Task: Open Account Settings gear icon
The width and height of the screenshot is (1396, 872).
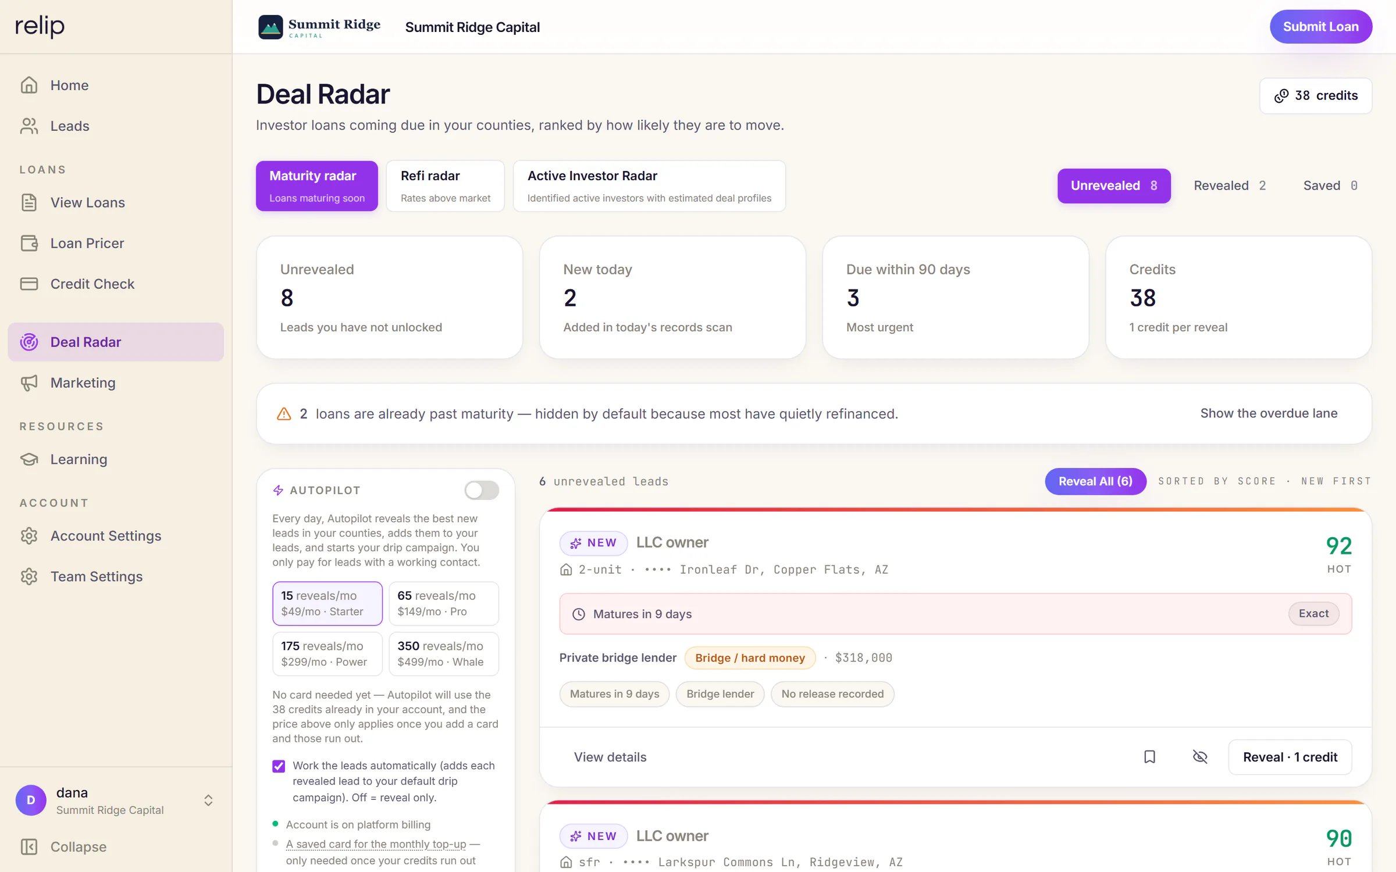Action: click(29, 535)
